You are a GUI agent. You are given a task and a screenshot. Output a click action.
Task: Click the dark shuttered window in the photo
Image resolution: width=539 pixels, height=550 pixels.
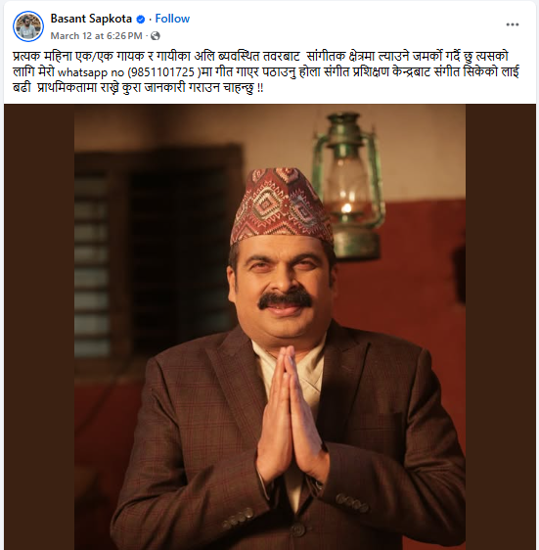[x=157, y=252]
